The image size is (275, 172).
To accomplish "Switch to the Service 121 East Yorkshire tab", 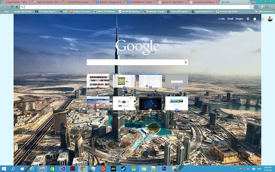I will (x=173, y=2).
